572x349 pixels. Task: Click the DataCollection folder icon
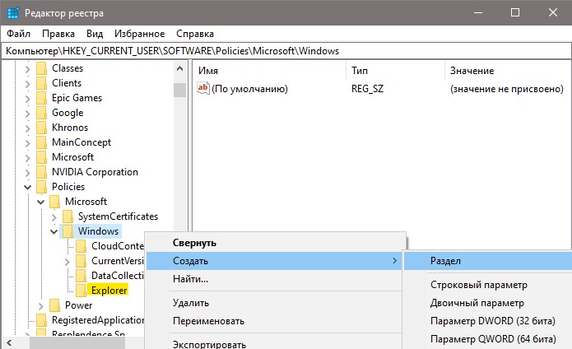81,276
